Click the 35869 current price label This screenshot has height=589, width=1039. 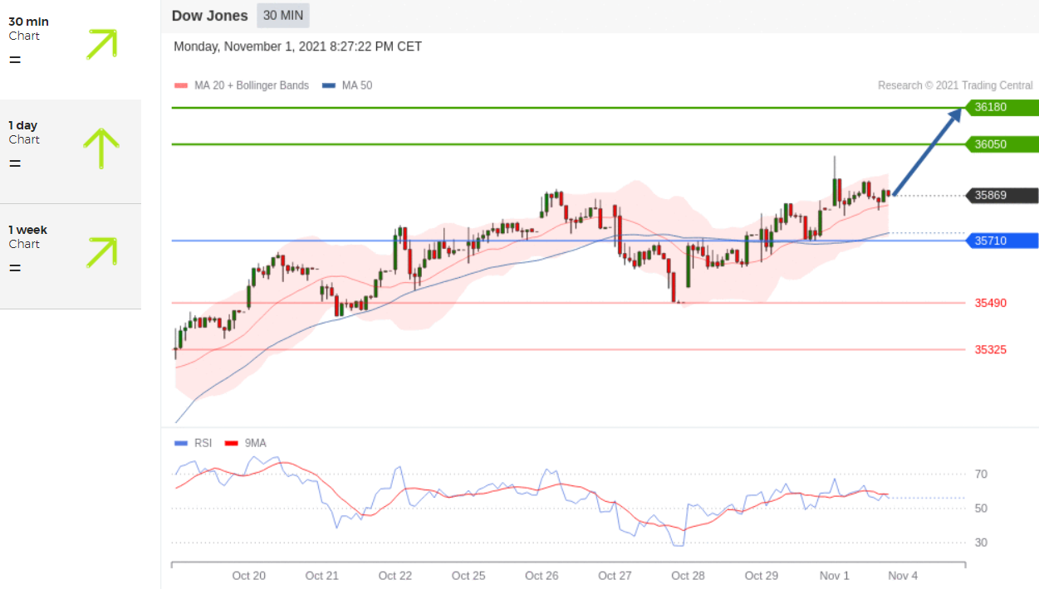[1002, 196]
